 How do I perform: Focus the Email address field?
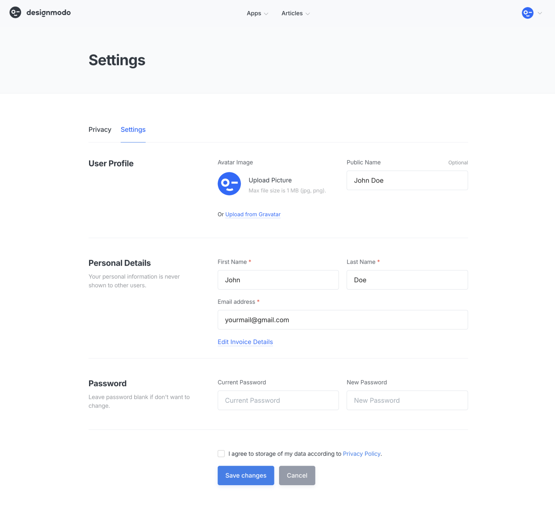click(343, 320)
